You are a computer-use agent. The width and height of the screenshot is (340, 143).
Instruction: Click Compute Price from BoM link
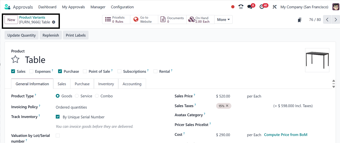point(286,135)
